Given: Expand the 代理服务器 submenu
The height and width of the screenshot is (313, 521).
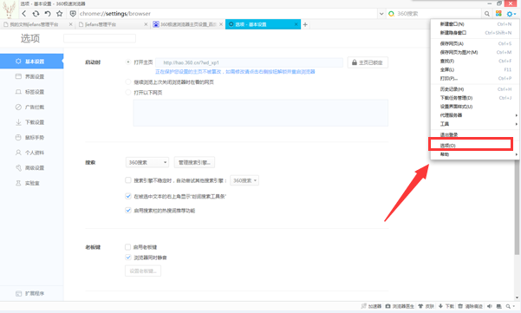Looking at the screenshot, I should [x=474, y=115].
